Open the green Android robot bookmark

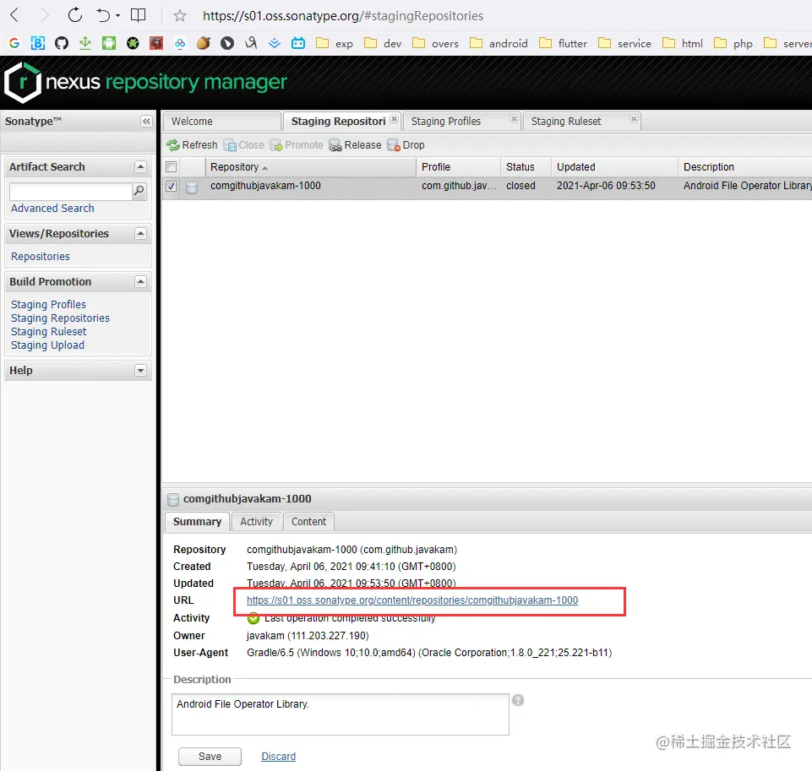[109, 43]
